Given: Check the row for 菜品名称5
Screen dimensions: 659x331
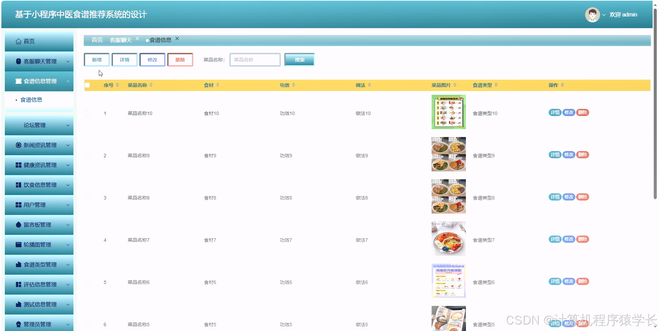Looking at the screenshot, I should tap(87, 324).
